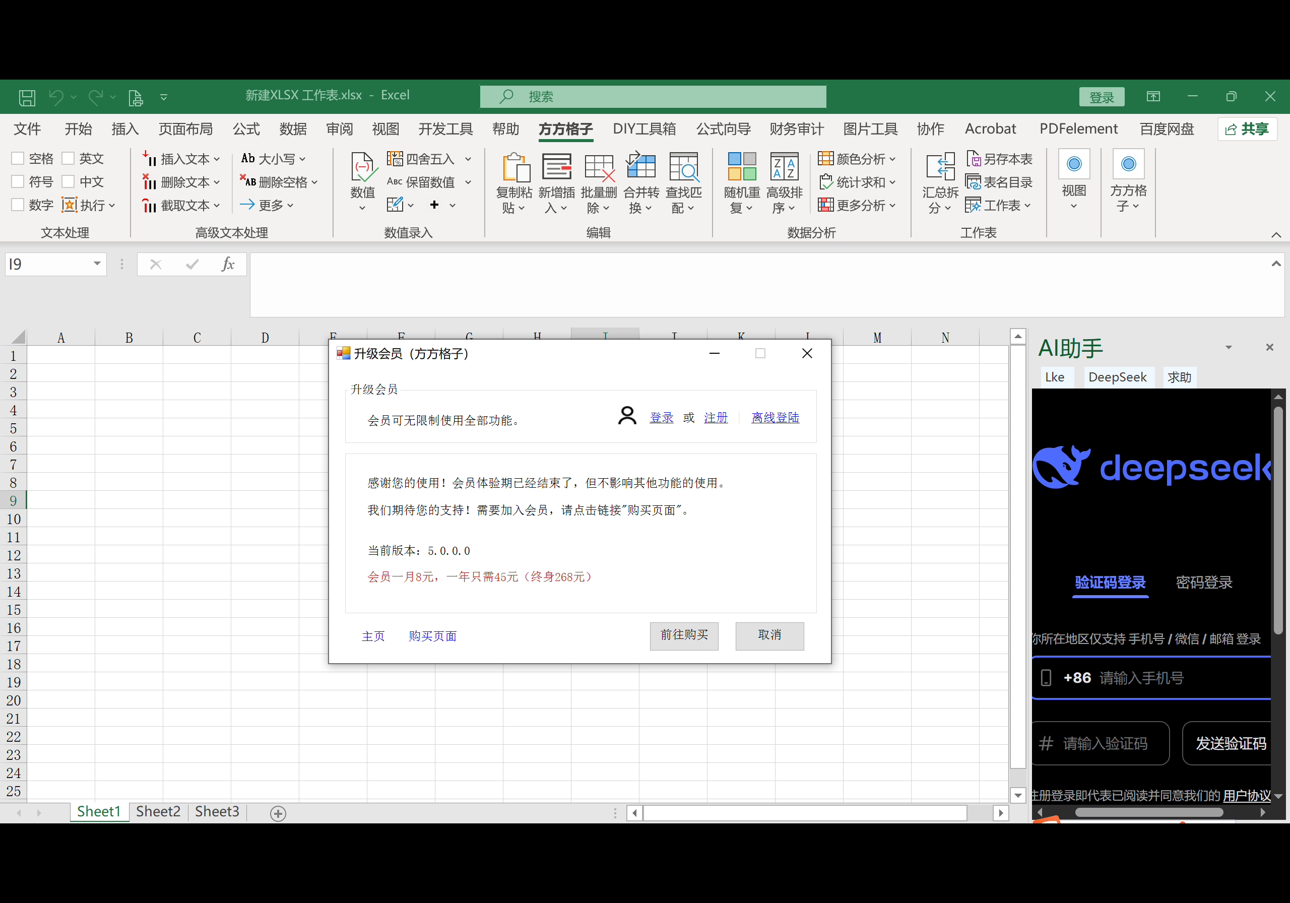Open the 随机重复 tool
This screenshot has height=903, width=1290.
(742, 167)
